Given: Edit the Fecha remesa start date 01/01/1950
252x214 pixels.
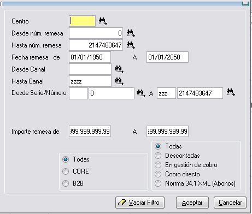Looking at the screenshot, I should click(x=90, y=57).
